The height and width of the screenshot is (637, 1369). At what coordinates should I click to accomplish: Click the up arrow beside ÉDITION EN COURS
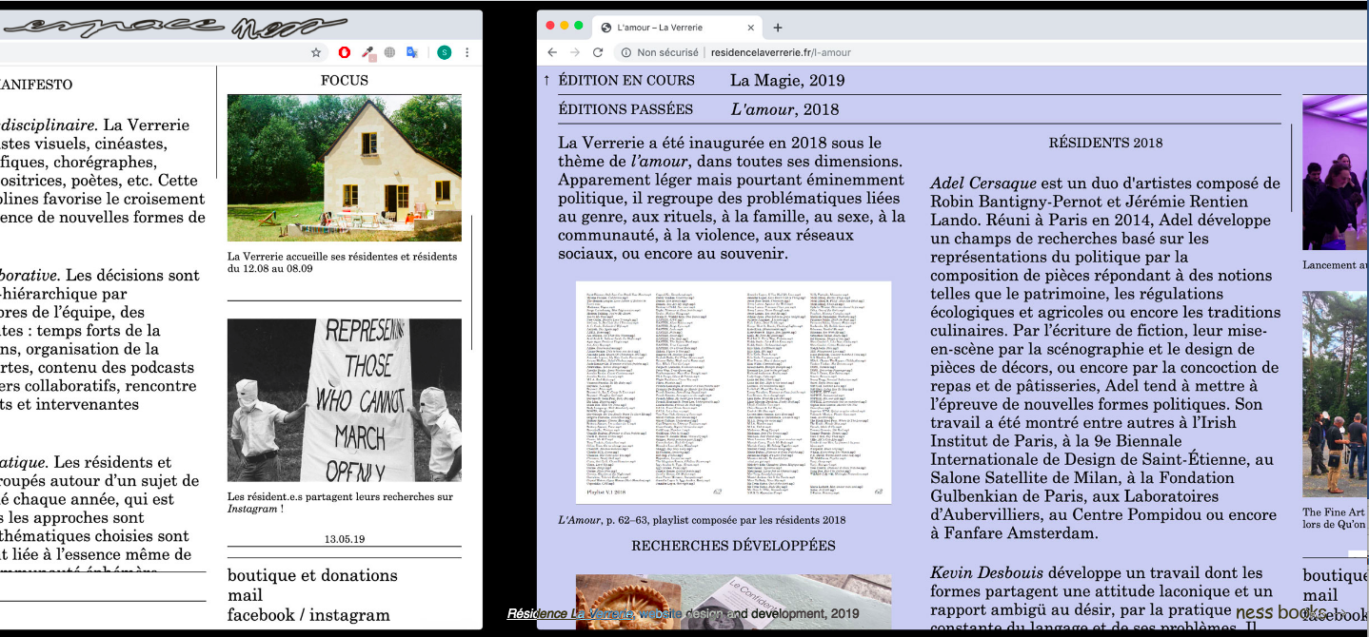(x=546, y=81)
